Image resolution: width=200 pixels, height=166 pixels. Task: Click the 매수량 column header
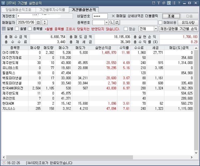[x=35, y=48]
